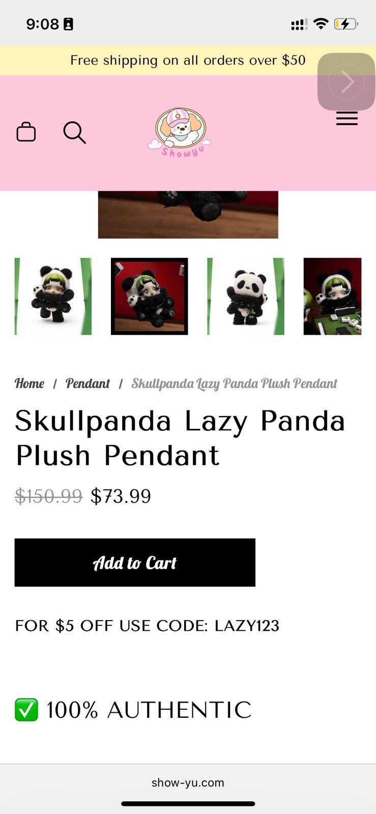Screen dimensions: 376x814
Task: Open the shopping bag cart icon
Action: 26,132
